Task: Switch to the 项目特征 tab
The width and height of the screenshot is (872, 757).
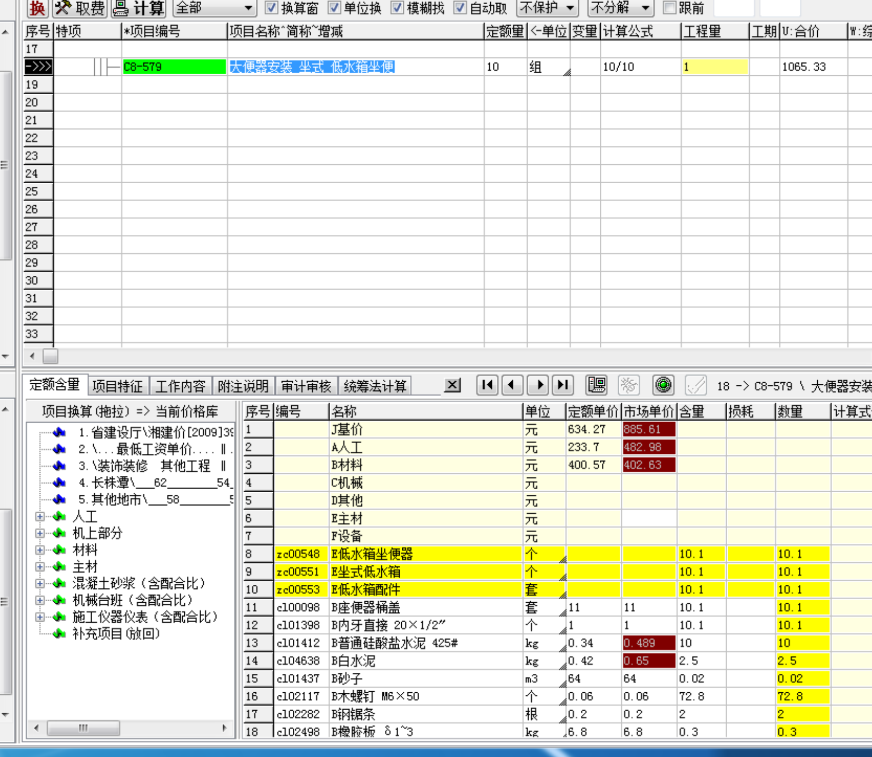Action: pos(117,386)
